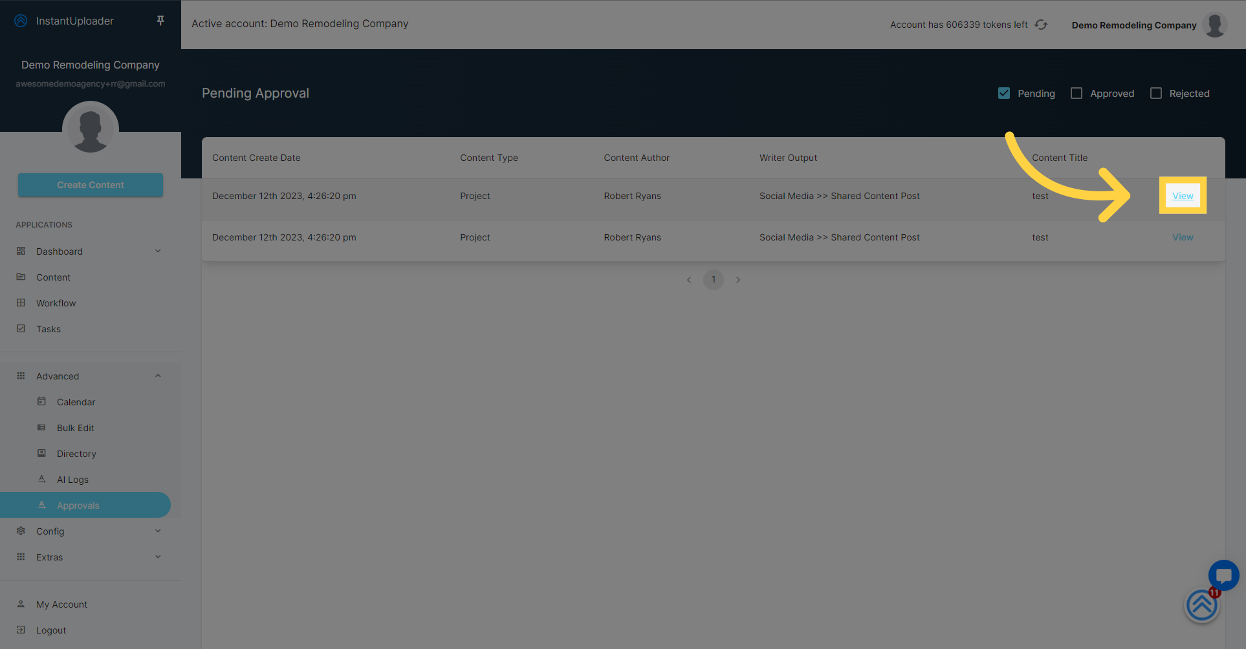Click the Extras grid icon

point(21,557)
